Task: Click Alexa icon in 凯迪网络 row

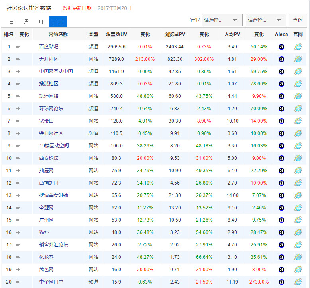Action: tap(281, 96)
